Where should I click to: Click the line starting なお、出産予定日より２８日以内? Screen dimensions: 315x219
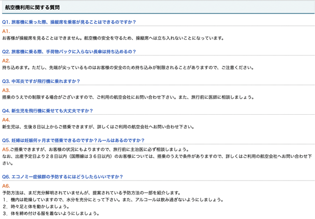157,160
